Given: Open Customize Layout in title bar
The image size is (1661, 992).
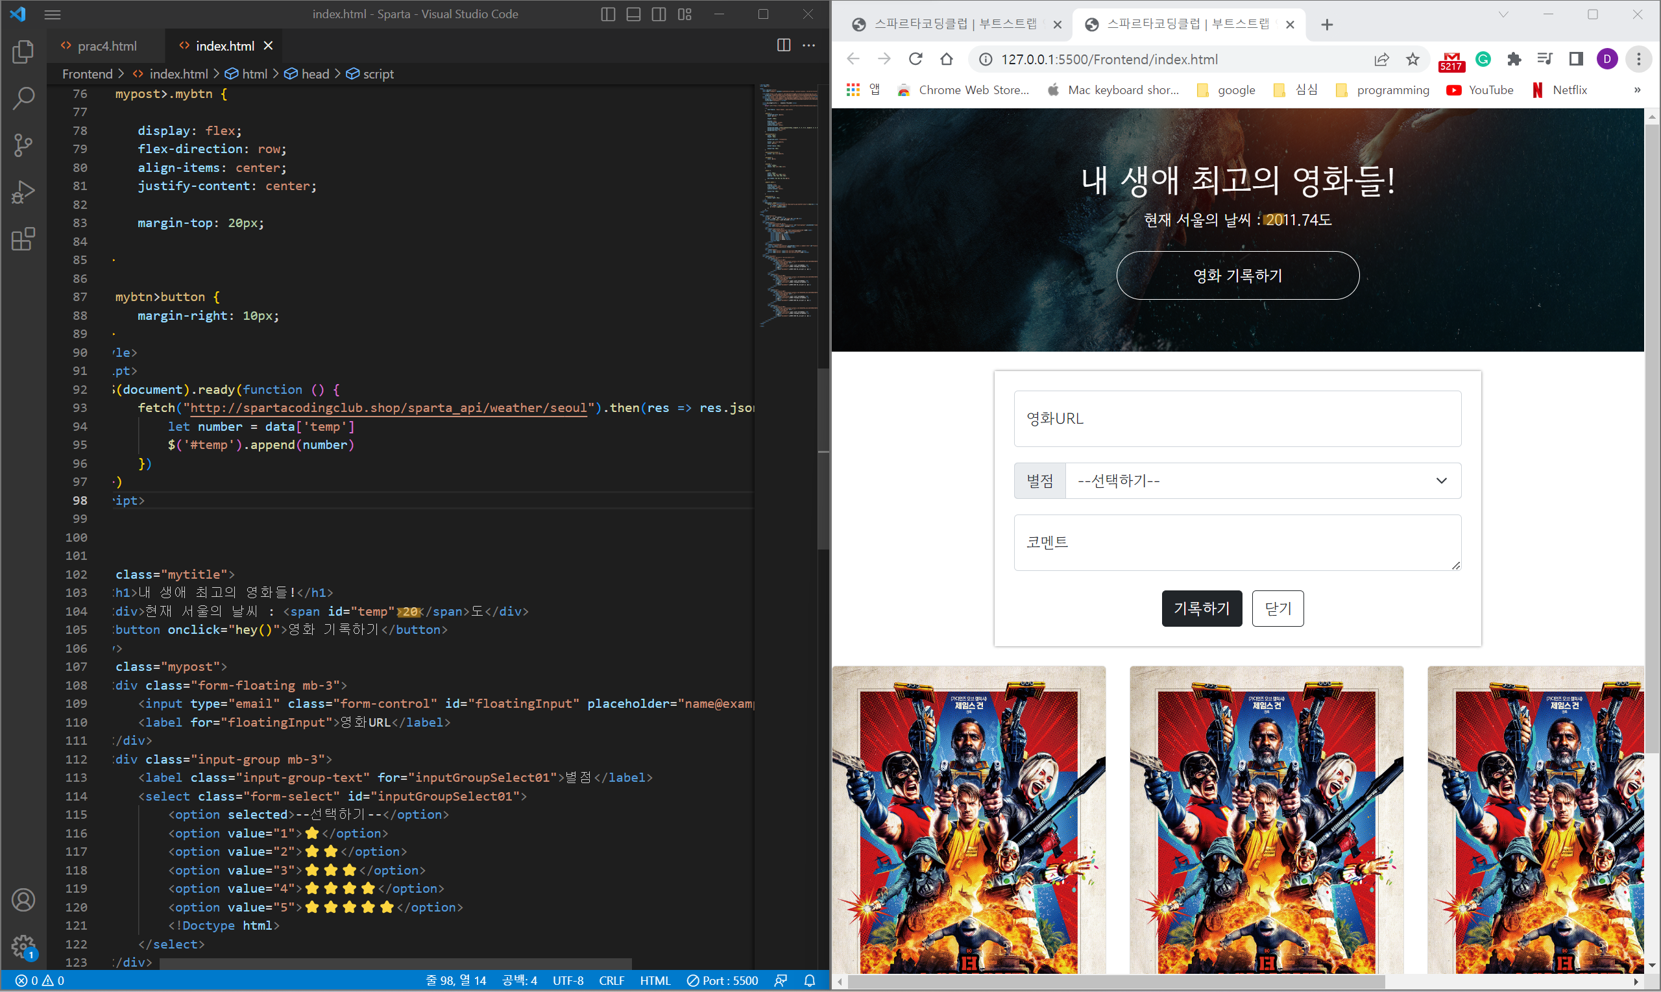Looking at the screenshot, I should pos(685,14).
